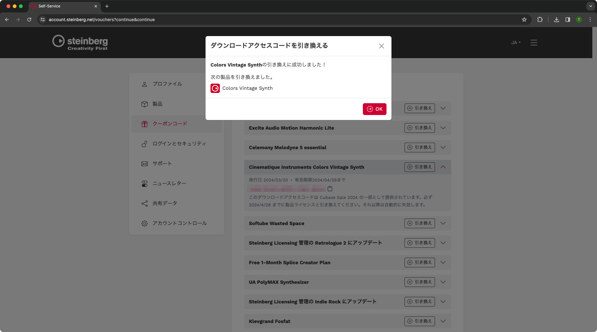
Task: Click the envelope icon for support
Action: 144,164
